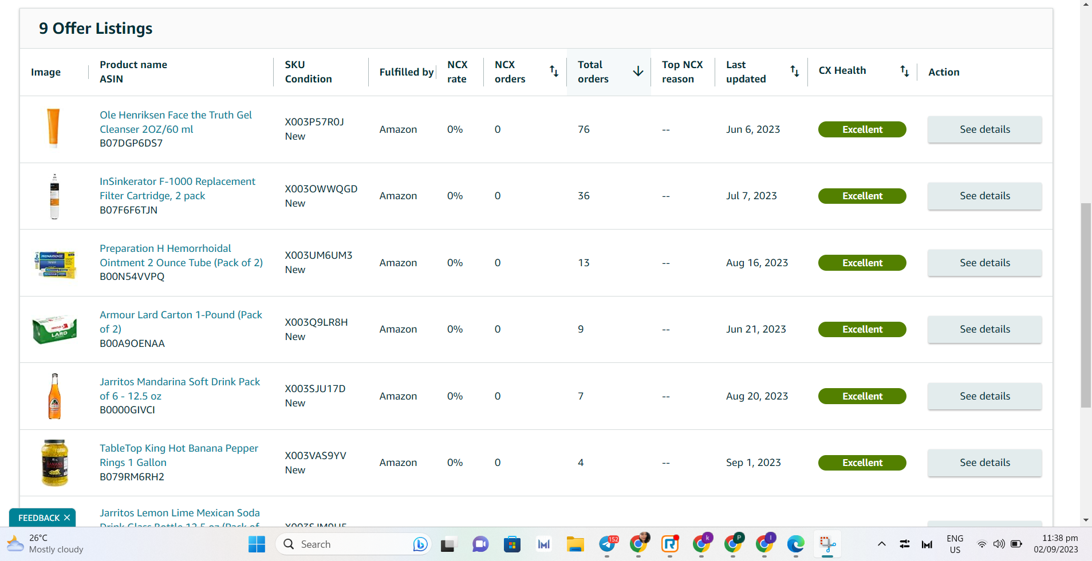
Task: Open Microsoft Edge from the taskbar
Action: 795,544
